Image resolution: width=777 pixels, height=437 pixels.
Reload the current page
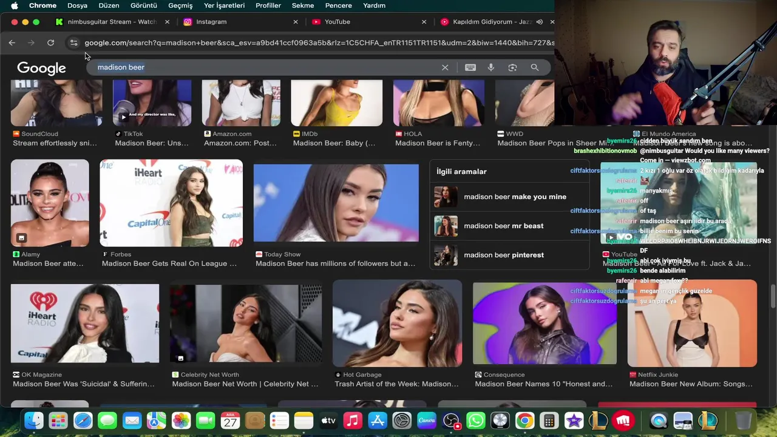click(51, 42)
